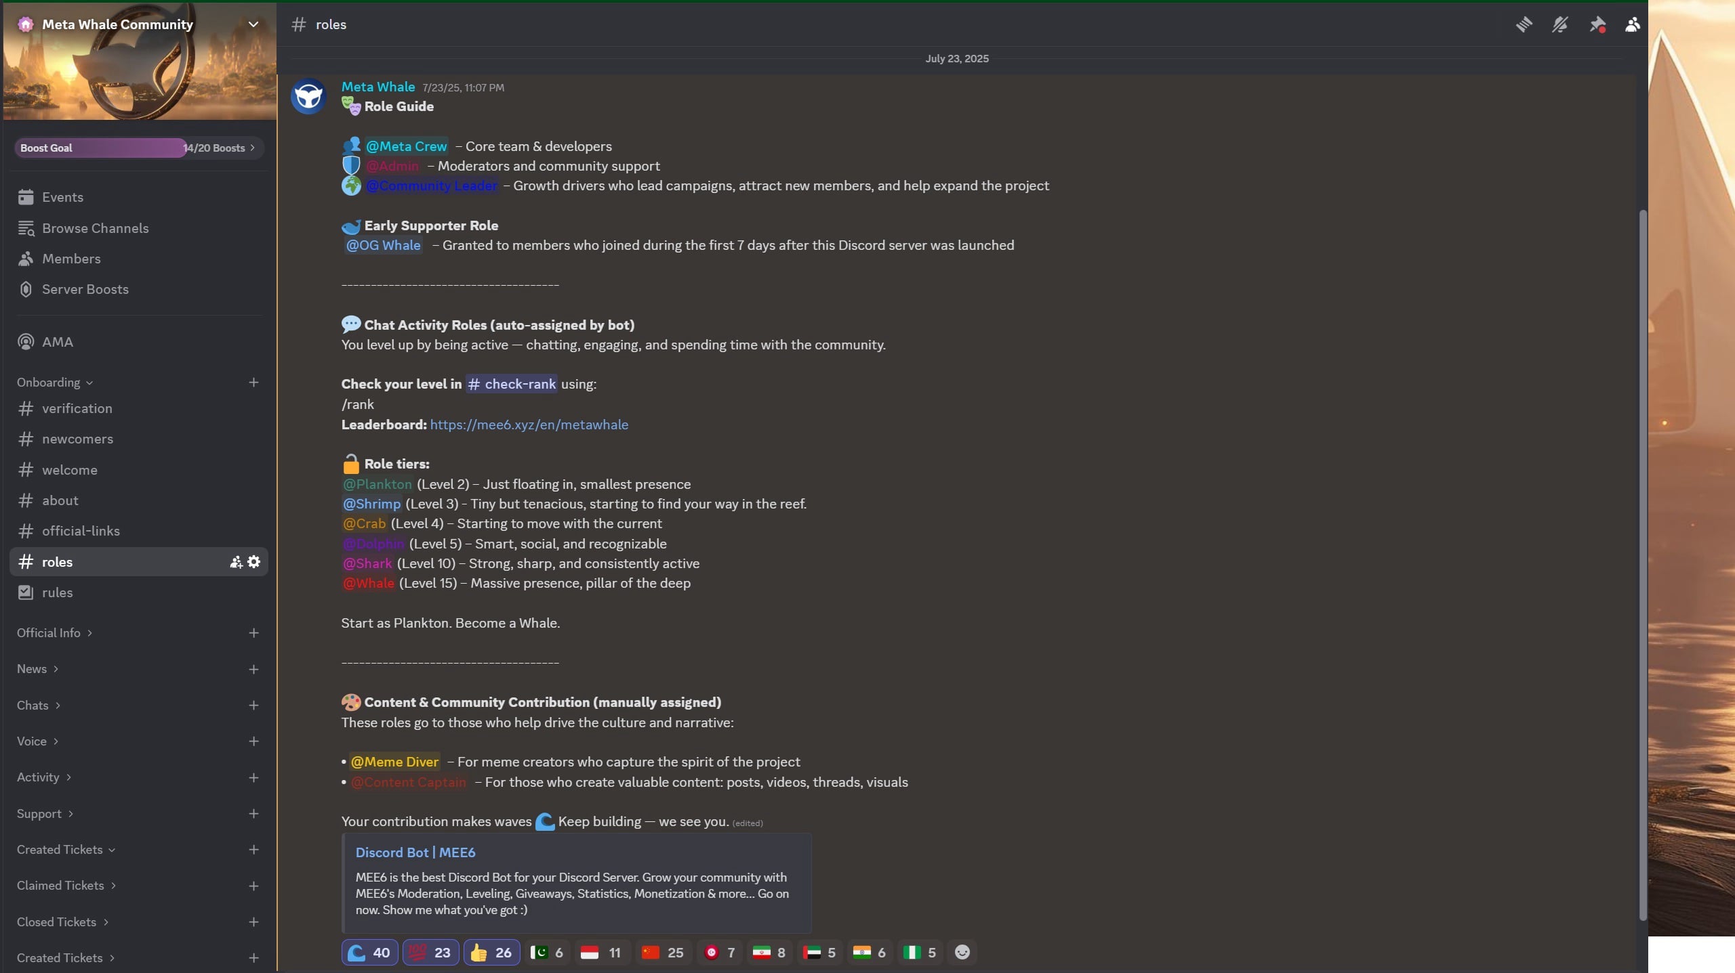Viewport: 1735px width, 973px height.
Task: Open roles channel settings gear
Action: pos(253,562)
